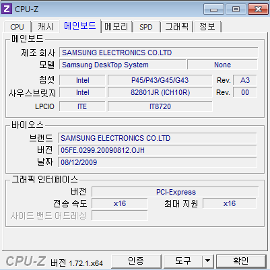Click the 도구 button

coord(183,261)
